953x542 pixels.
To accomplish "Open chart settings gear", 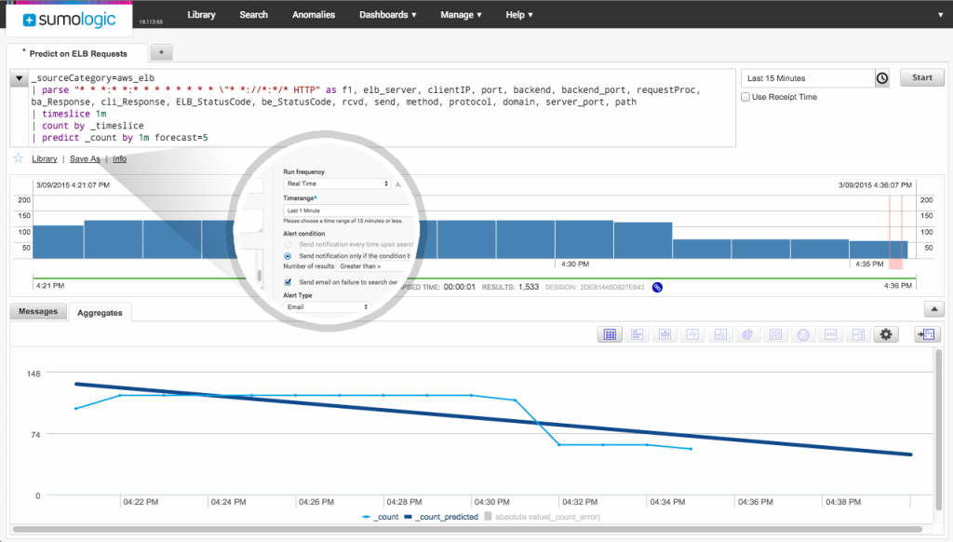I will tap(886, 334).
